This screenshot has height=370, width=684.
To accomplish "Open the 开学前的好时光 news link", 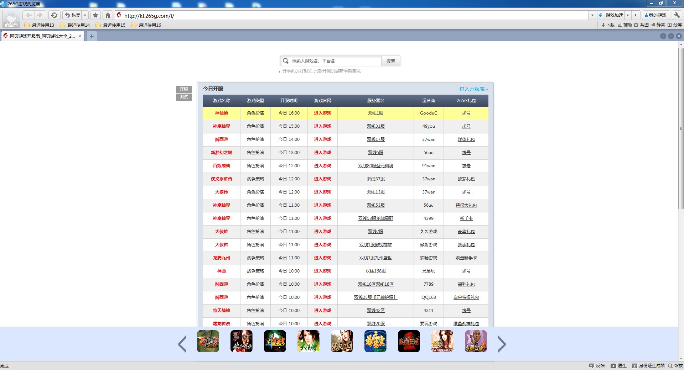I will point(321,71).
